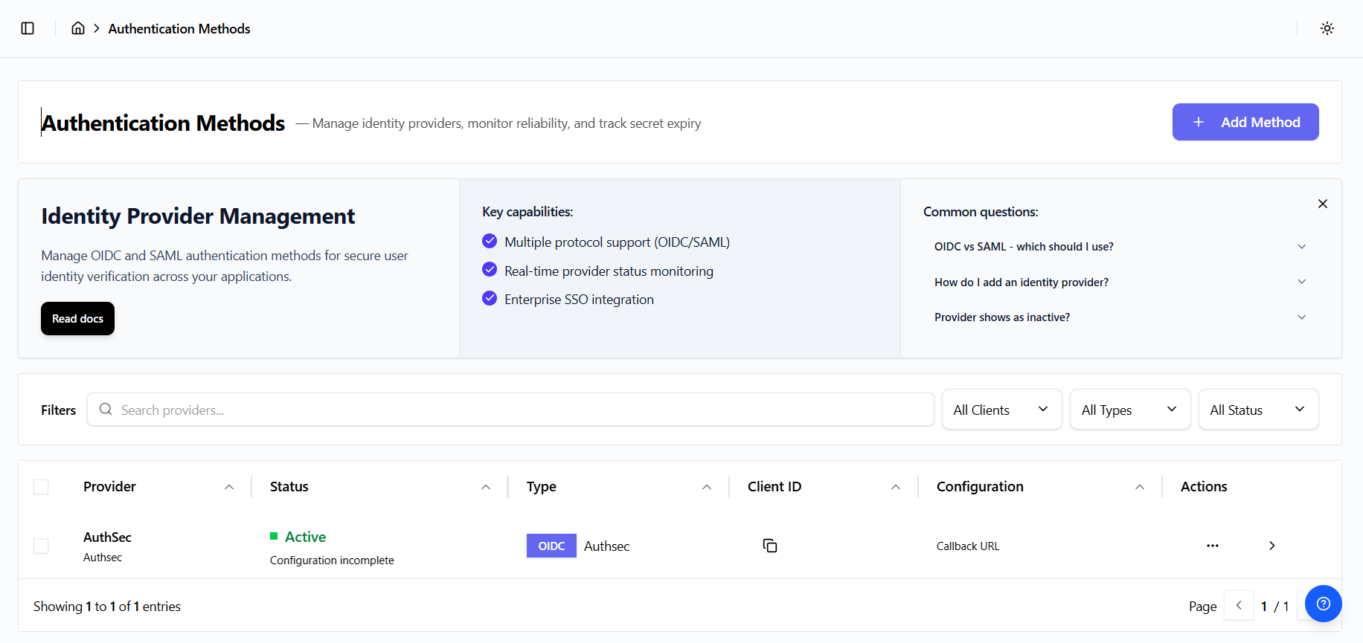Open the All Types dropdown

tap(1130, 410)
